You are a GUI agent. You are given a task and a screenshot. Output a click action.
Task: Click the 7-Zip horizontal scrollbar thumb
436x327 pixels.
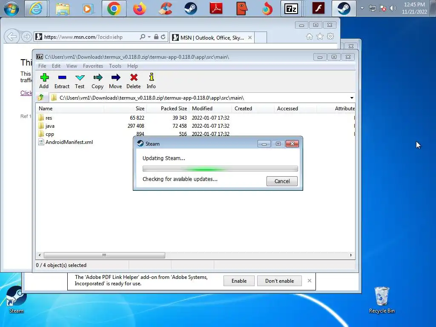click(x=104, y=255)
